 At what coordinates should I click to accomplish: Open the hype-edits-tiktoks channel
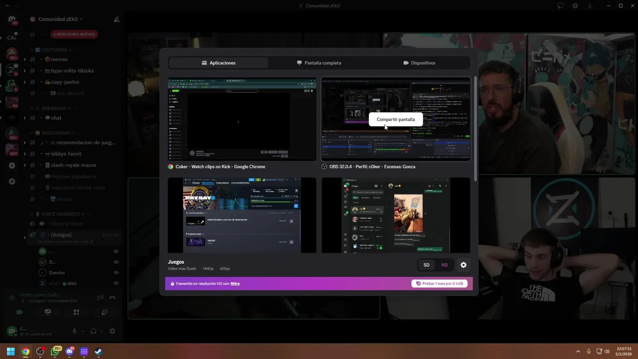73,71
